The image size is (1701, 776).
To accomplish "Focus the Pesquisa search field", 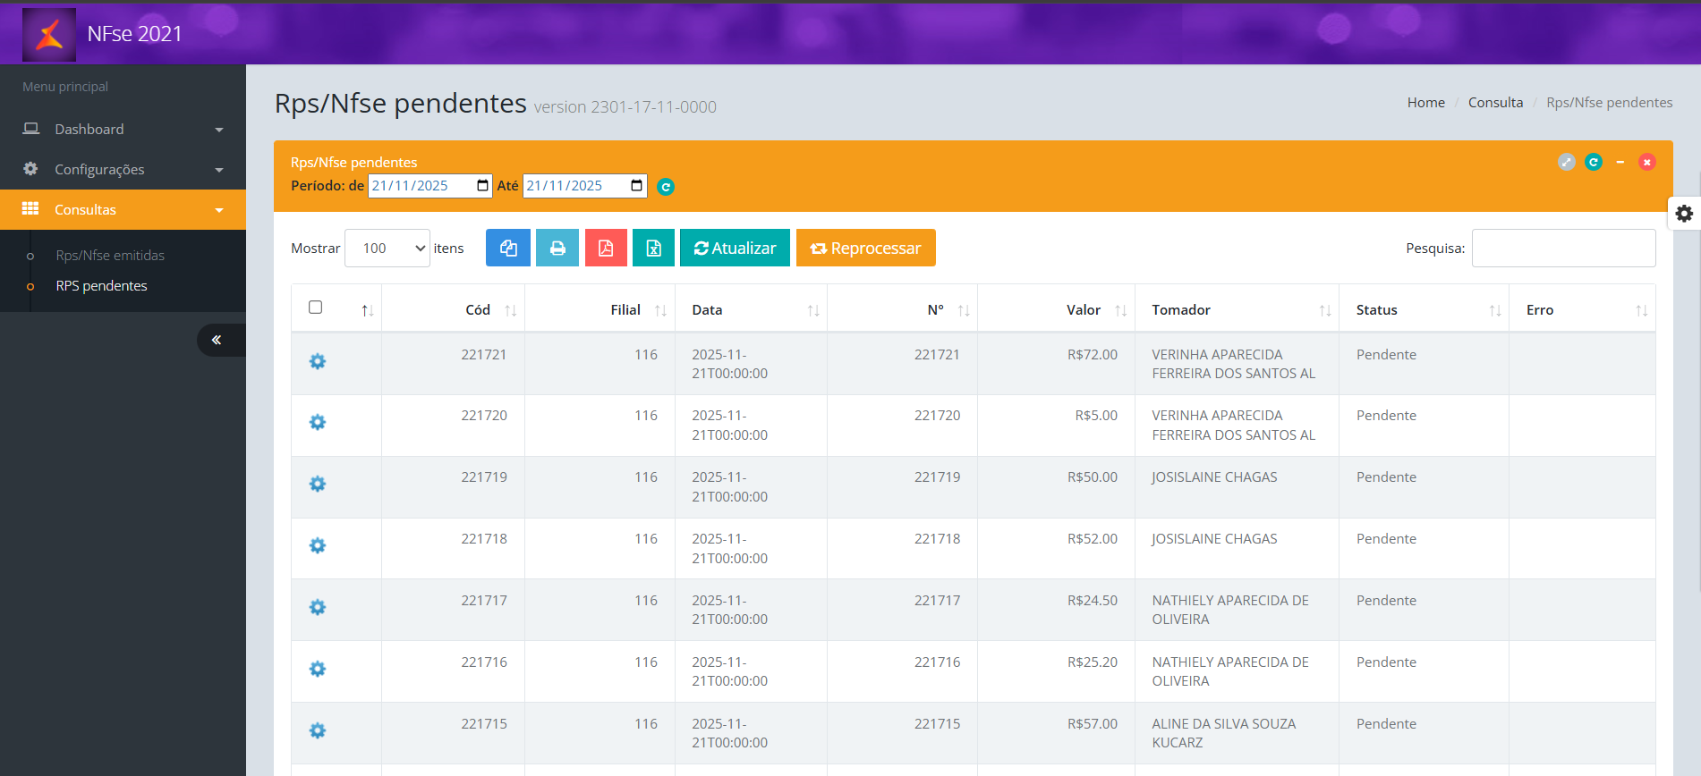I will click(1564, 248).
